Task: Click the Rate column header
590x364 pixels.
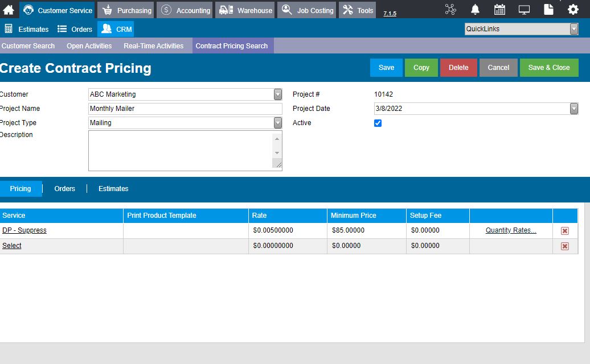Action: pos(288,216)
